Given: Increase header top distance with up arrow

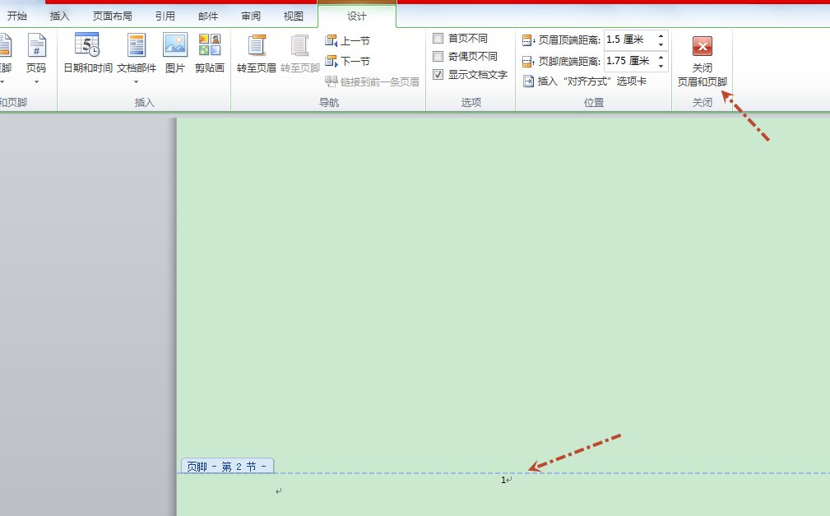Looking at the screenshot, I should [661, 35].
